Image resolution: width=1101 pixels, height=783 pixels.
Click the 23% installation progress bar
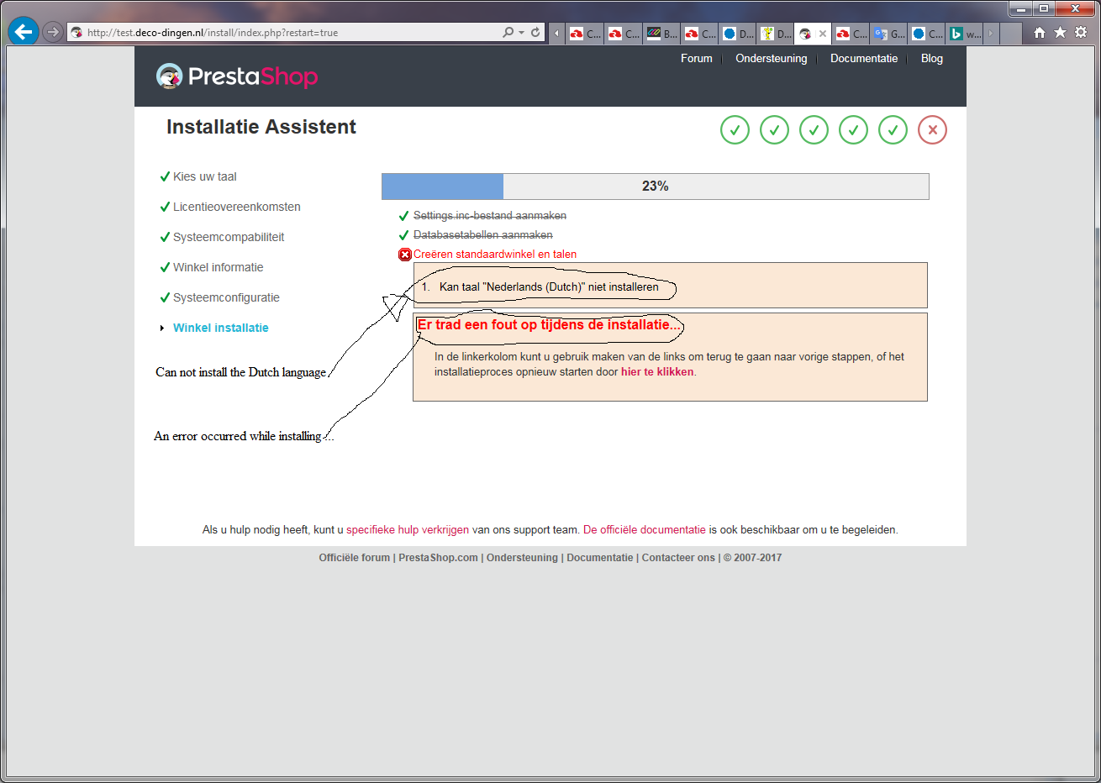coord(656,187)
